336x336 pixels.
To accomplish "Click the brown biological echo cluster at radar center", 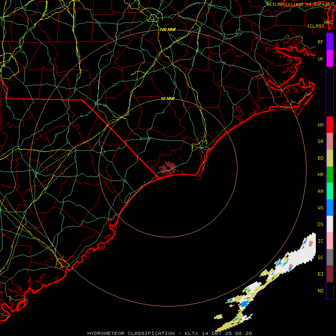I will pyautogui.click(x=168, y=167).
